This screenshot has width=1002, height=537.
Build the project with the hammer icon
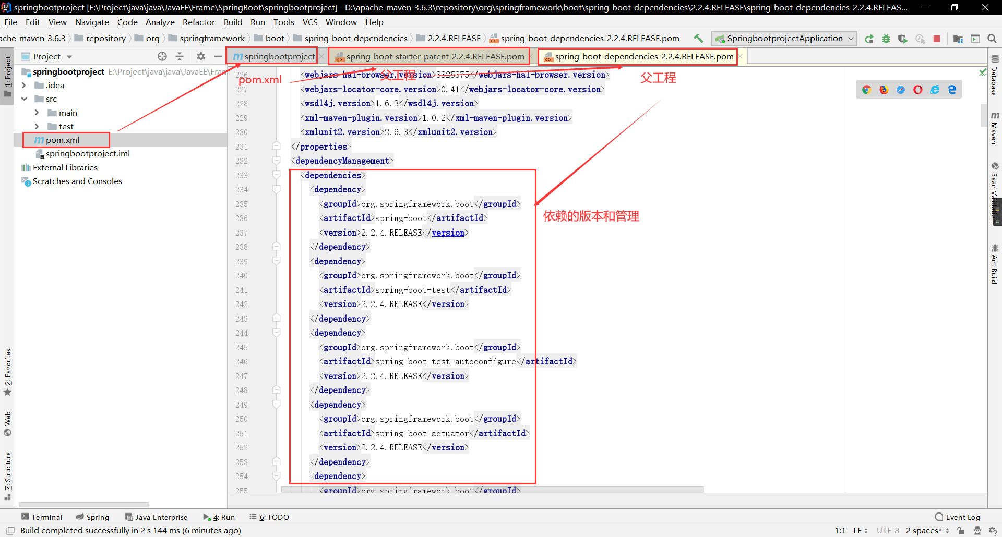(x=698, y=38)
